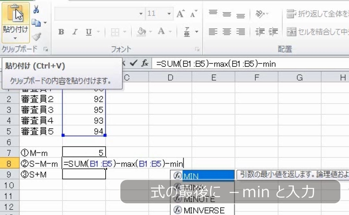This screenshot has width=349, height=215.
Task: Select column E header
Action: point(213,77)
